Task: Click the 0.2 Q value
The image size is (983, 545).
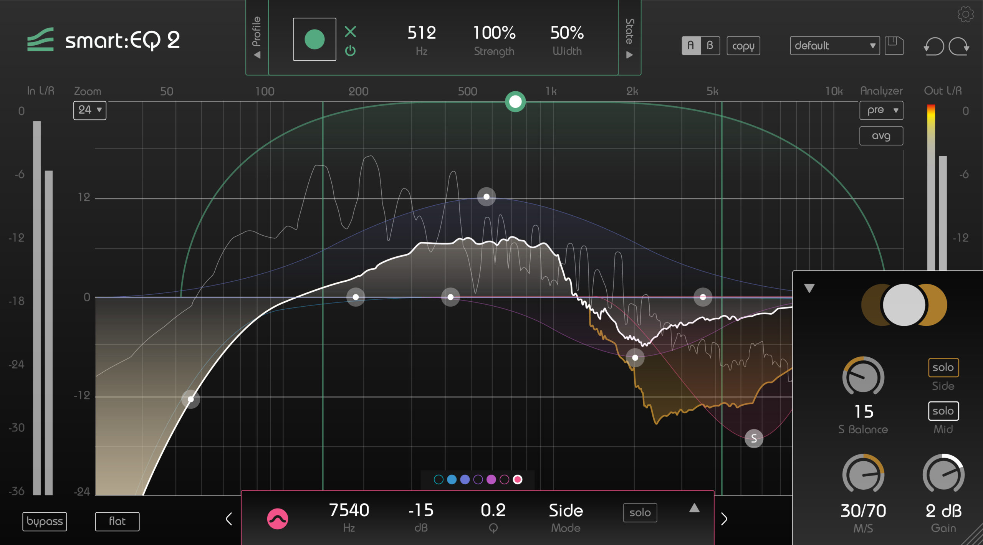Action: [x=493, y=511]
